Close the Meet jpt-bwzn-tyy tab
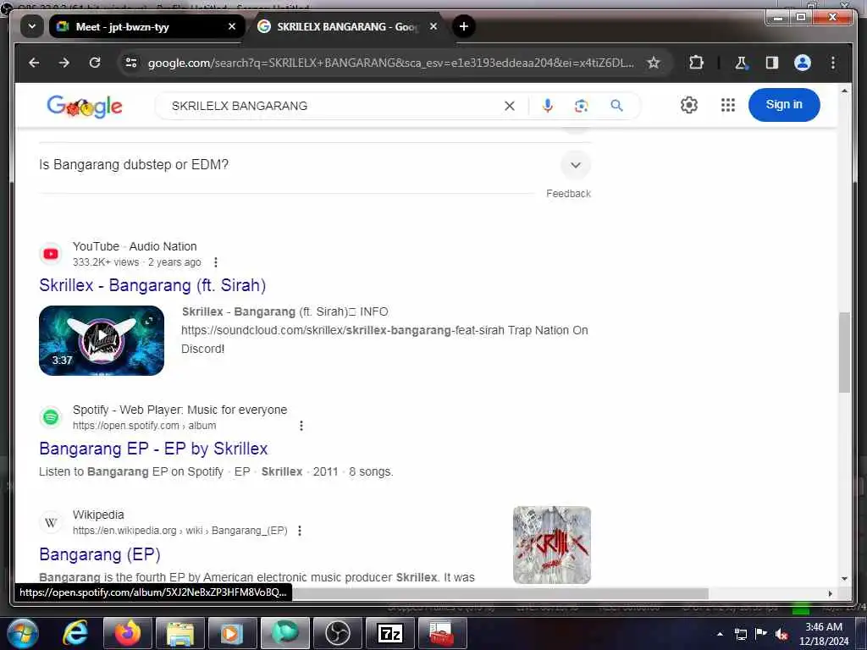The height and width of the screenshot is (650, 867). coord(232,26)
